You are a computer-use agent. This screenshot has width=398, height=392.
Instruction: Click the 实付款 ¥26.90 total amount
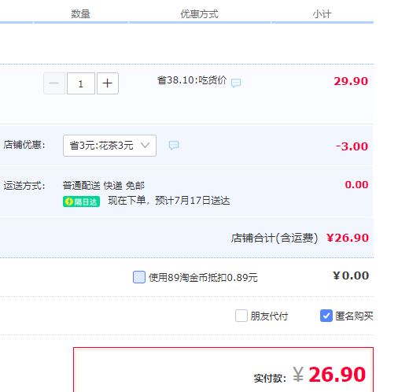coord(310,375)
